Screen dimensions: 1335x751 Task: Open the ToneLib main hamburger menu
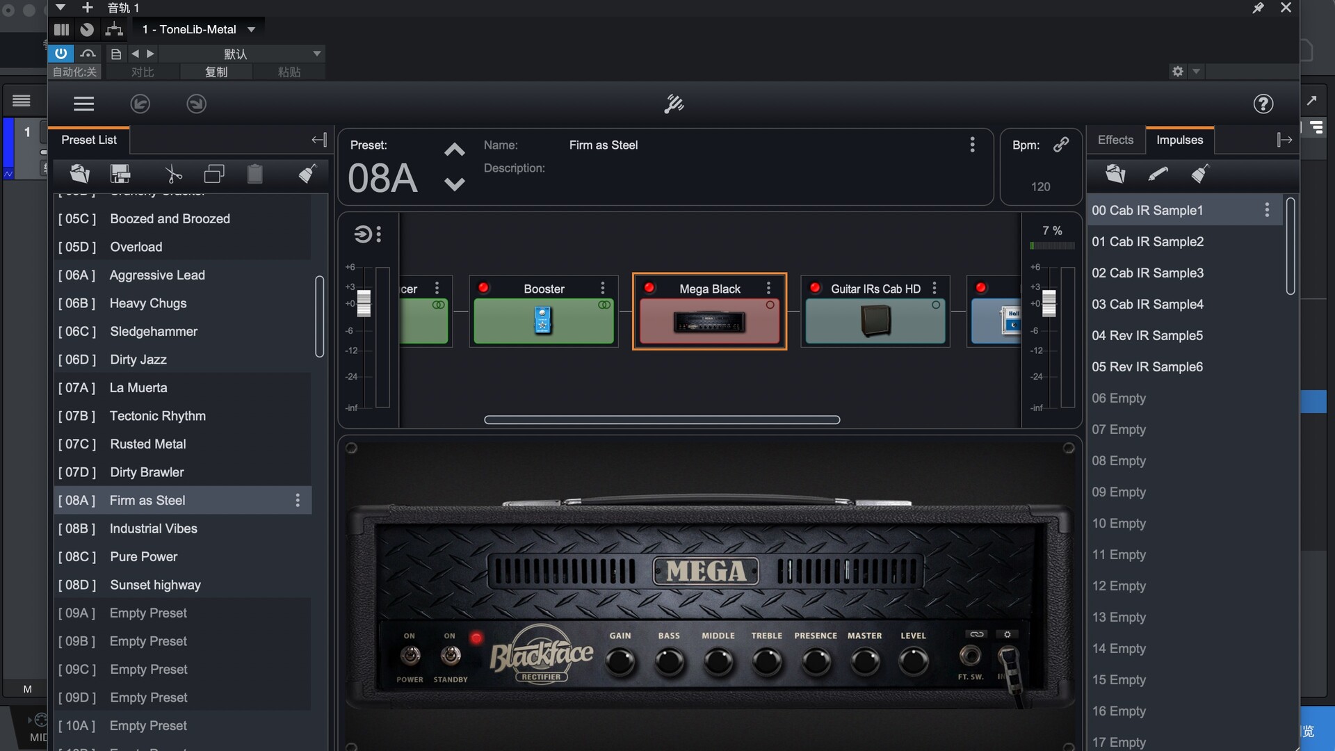(x=83, y=104)
